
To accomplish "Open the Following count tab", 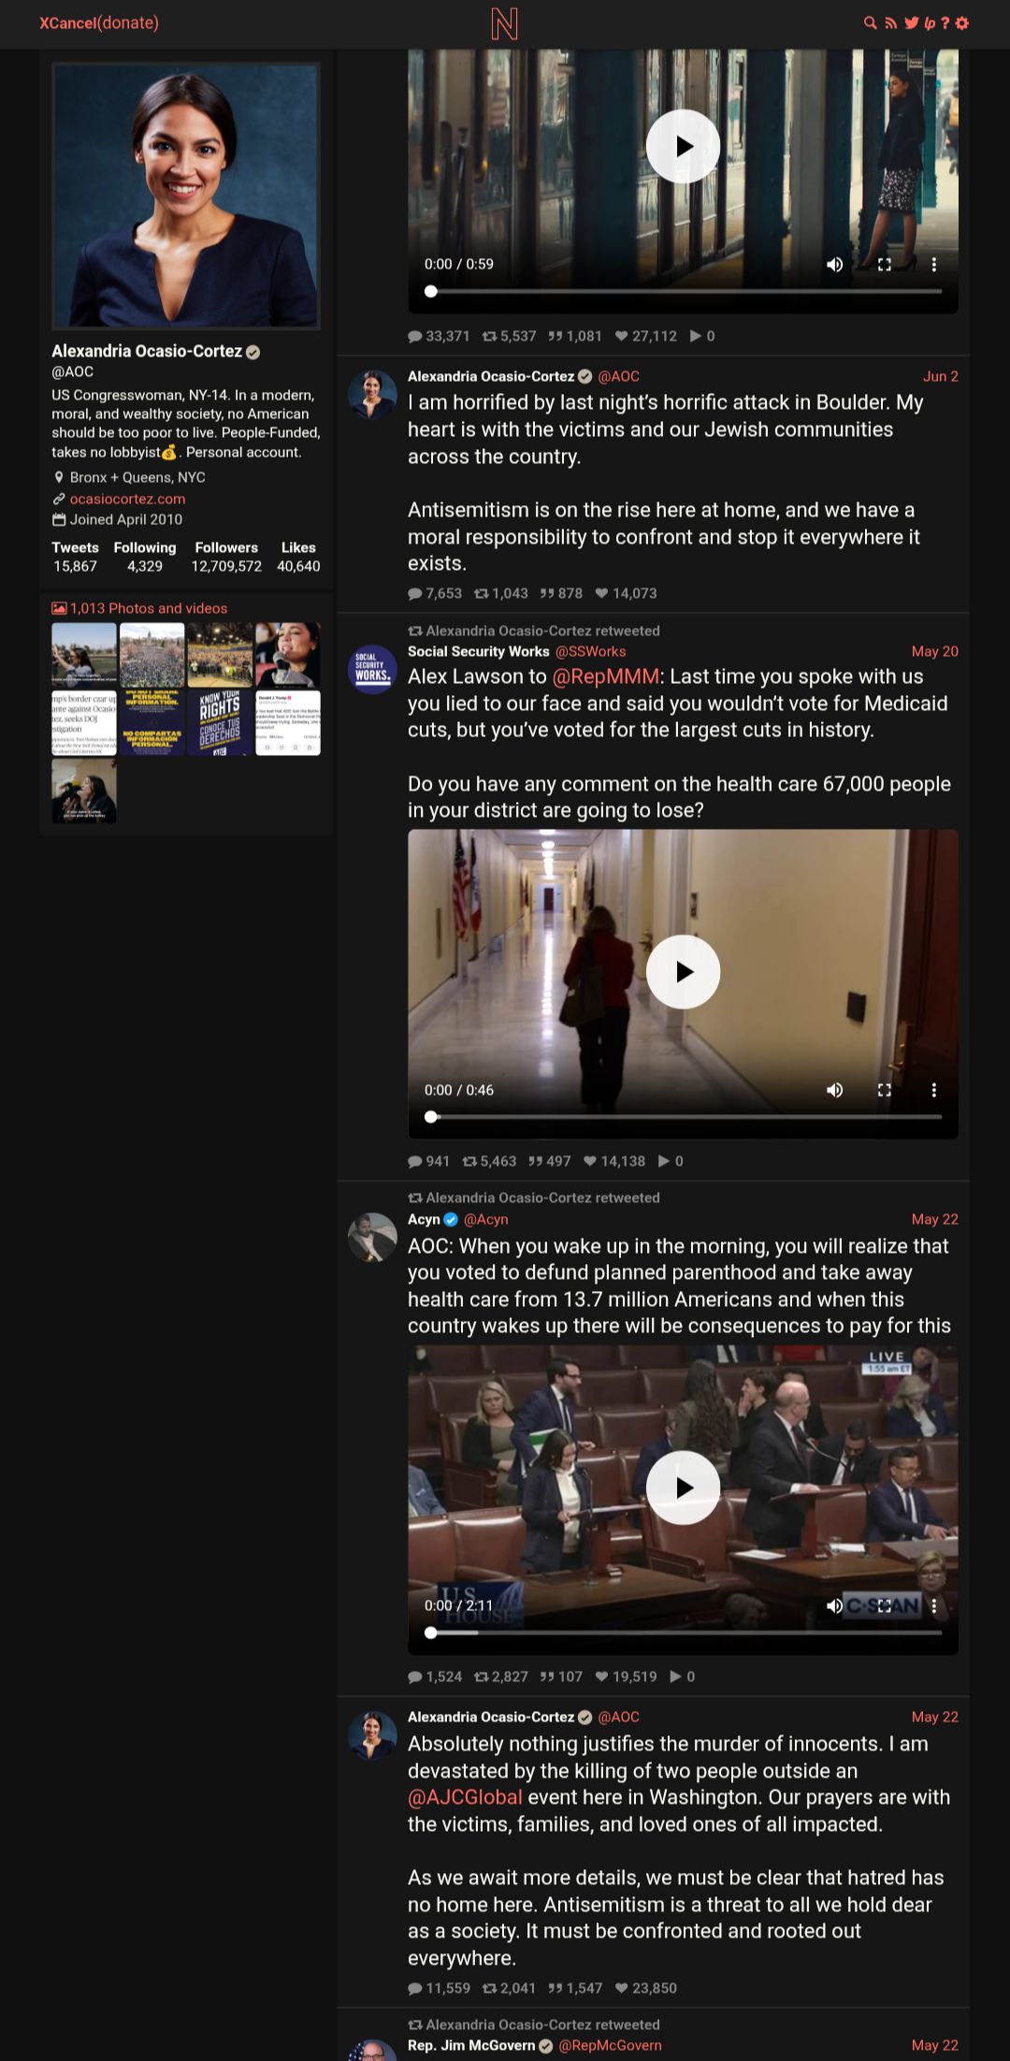I will coord(145,557).
